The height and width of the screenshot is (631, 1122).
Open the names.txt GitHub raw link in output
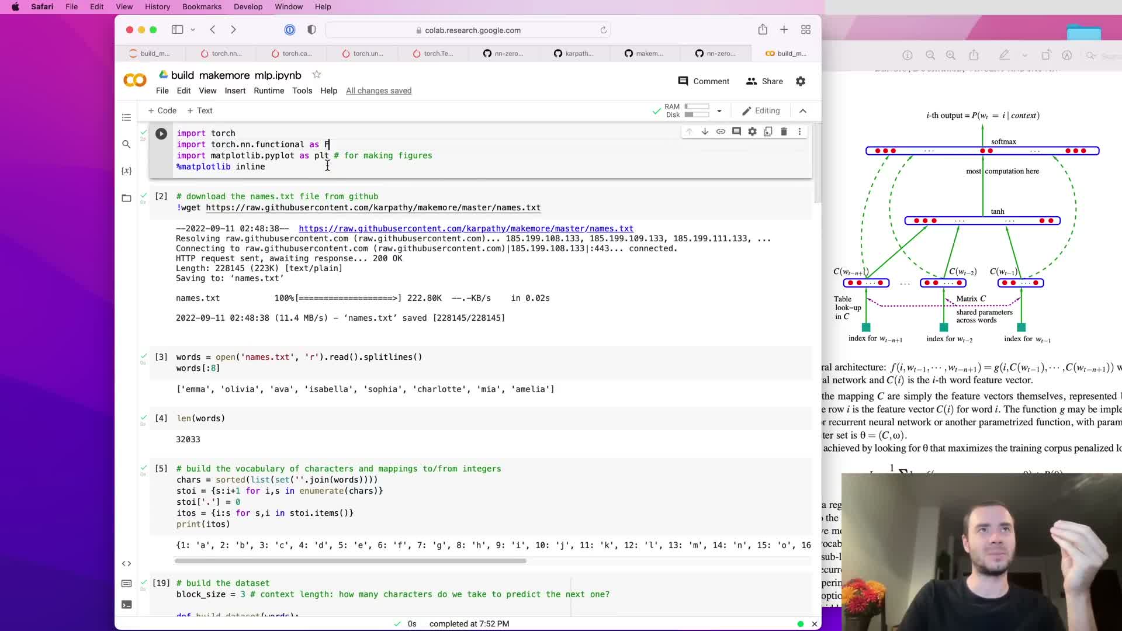tap(466, 228)
